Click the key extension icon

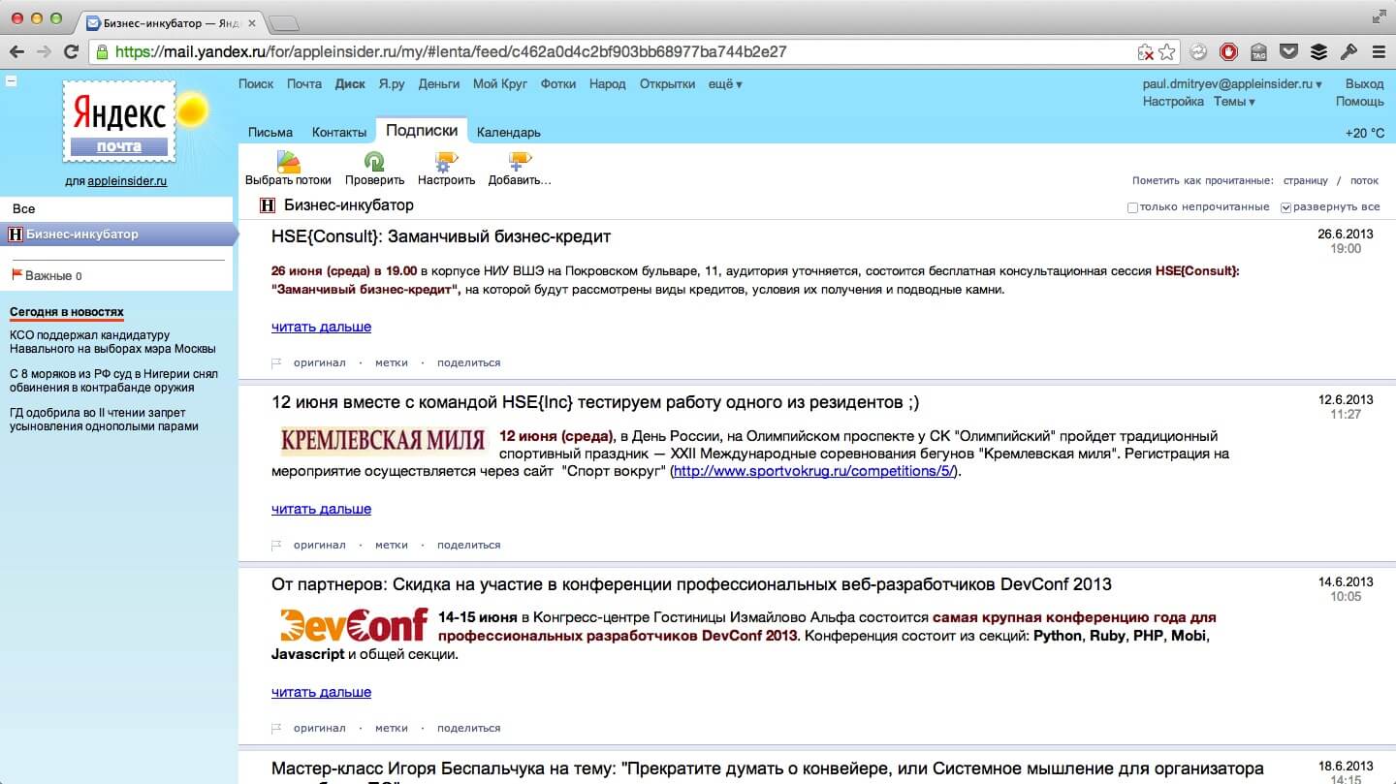[1348, 51]
